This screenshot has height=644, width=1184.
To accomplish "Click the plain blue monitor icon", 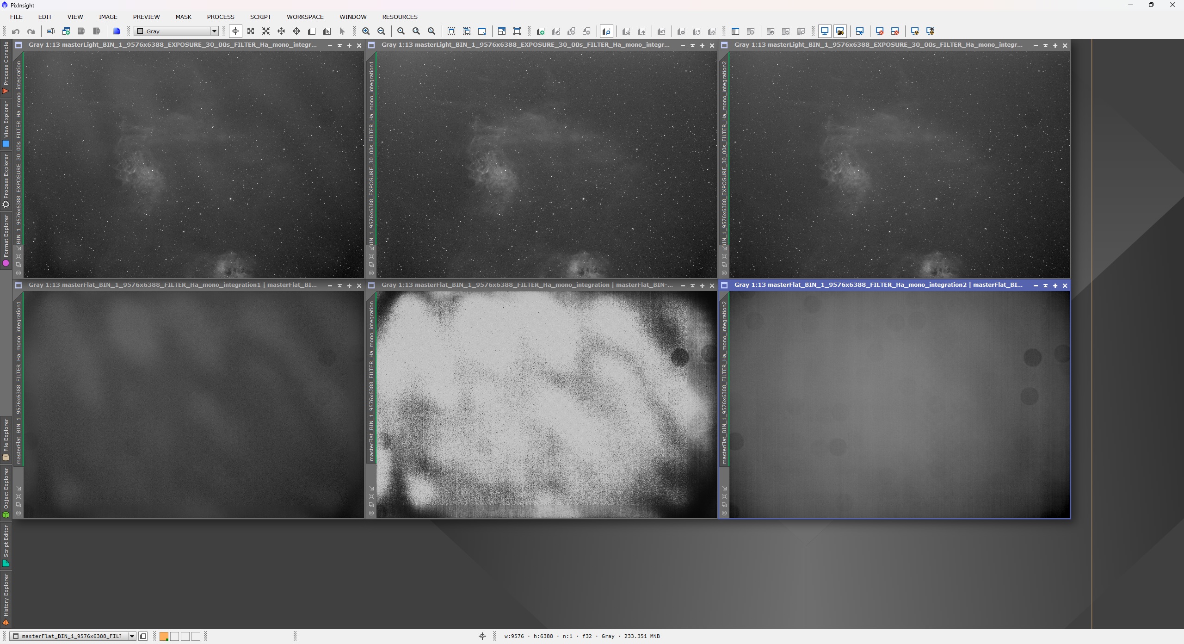I will pyautogui.click(x=825, y=31).
